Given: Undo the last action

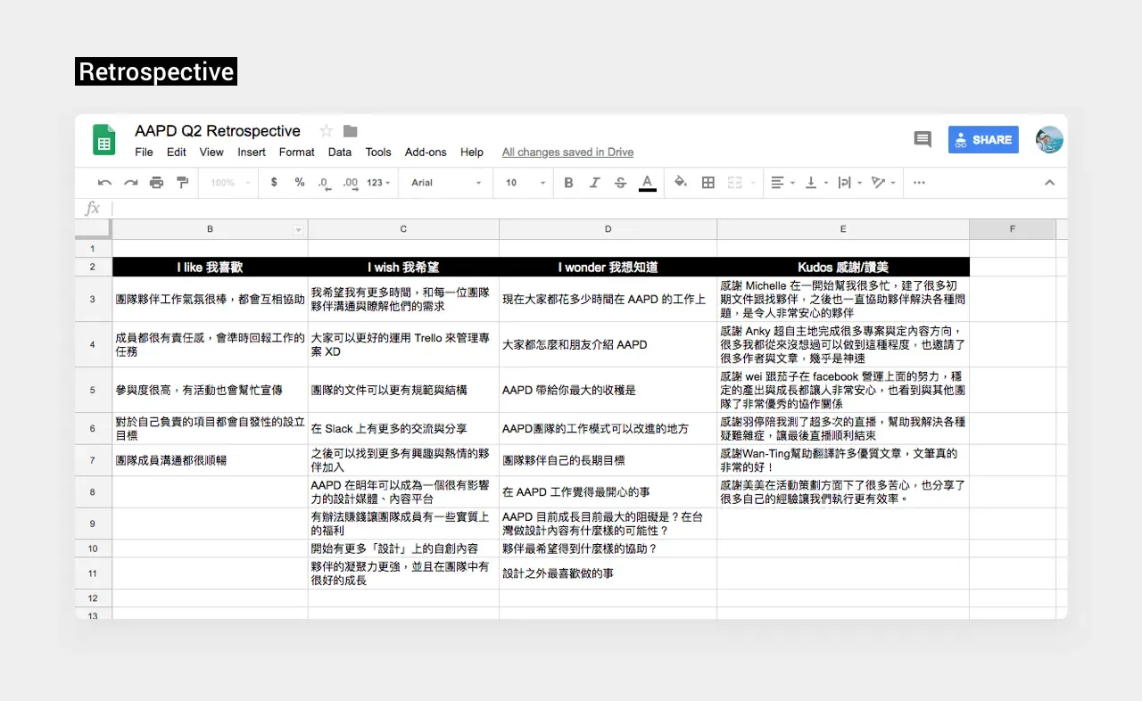Looking at the screenshot, I should 104,183.
